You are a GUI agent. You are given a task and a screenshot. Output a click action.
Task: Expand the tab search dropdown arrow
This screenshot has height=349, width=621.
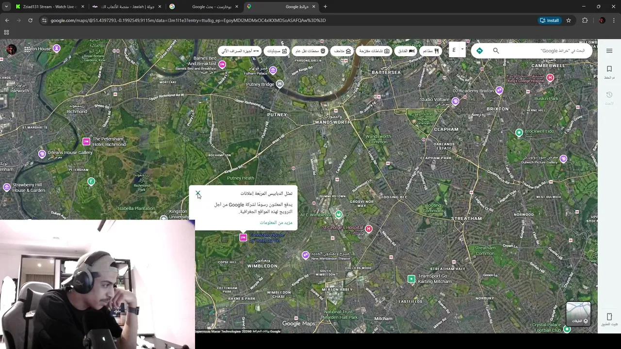coord(6,7)
